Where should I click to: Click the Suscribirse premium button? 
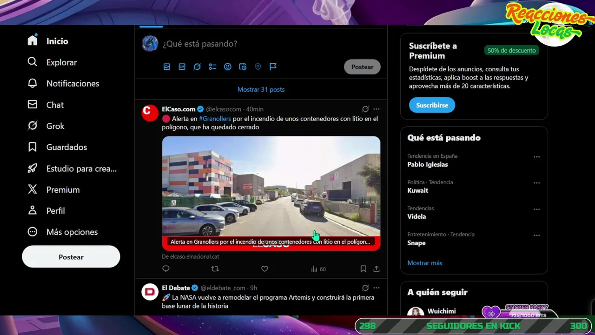pyautogui.click(x=432, y=105)
